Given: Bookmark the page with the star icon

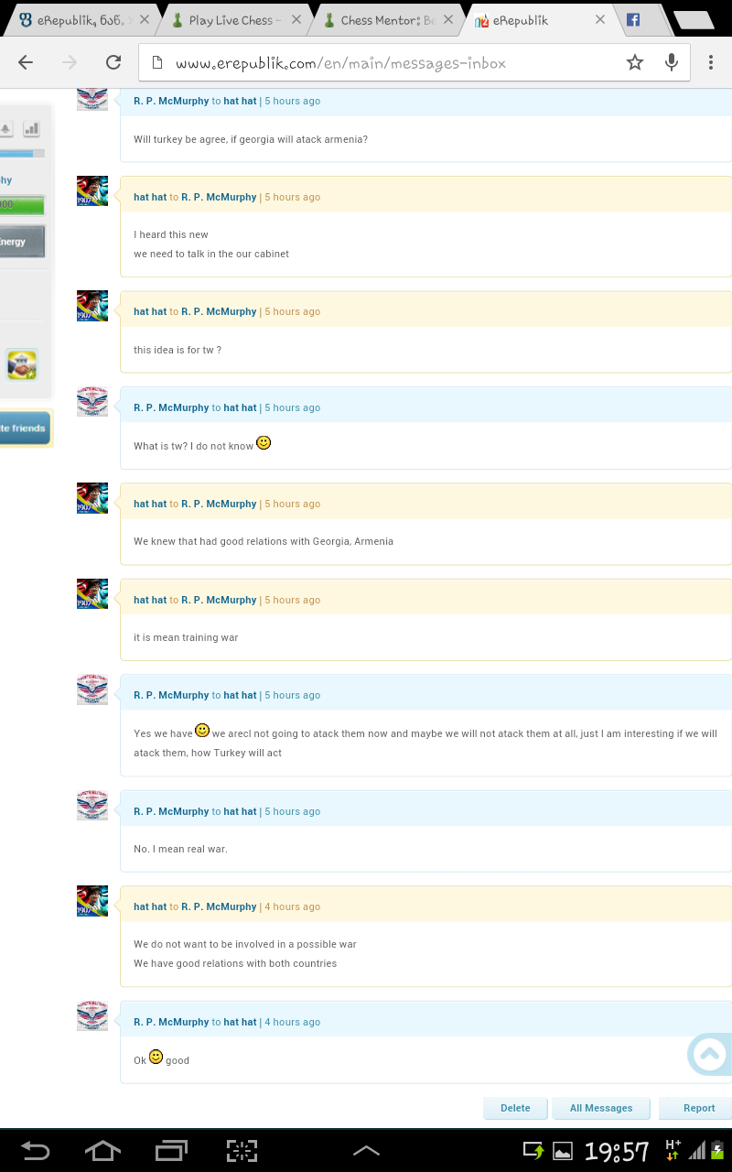Looking at the screenshot, I should coord(635,62).
